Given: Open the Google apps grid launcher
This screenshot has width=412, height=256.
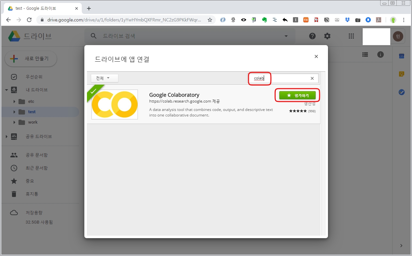Looking at the screenshot, I should [351, 36].
